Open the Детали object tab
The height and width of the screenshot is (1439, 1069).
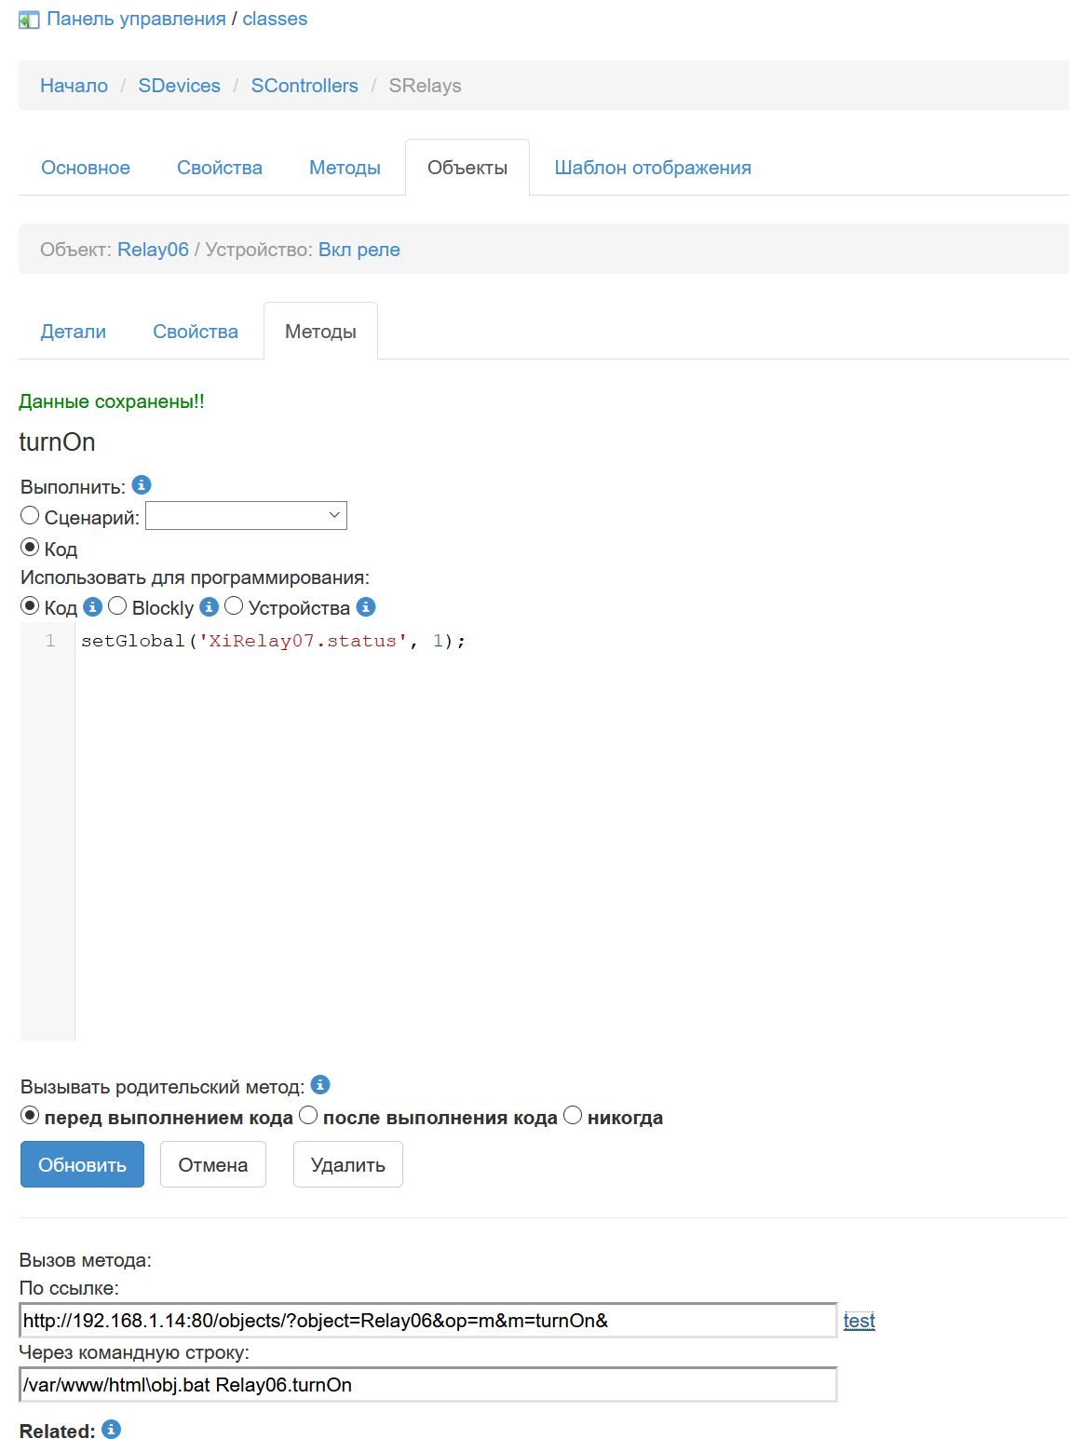click(x=74, y=332)
